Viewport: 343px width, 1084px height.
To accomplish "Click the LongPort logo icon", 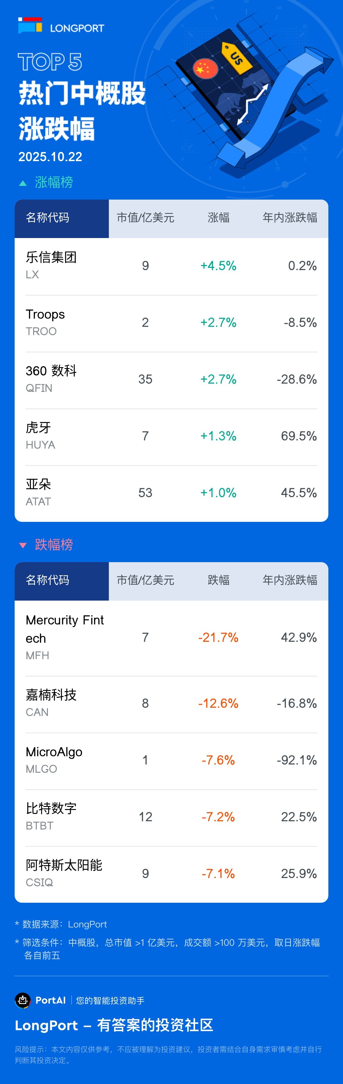I will click(x=30, y=26).
